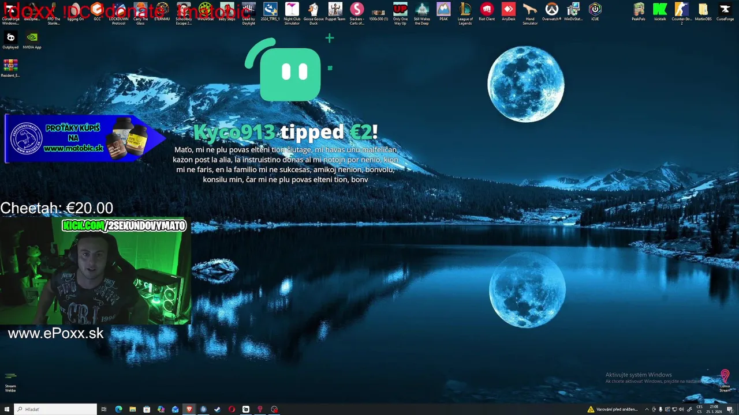The image size is (739, 415).
Task: Open the Stream Wekiba desktop icon
Action: click(10, 382)
